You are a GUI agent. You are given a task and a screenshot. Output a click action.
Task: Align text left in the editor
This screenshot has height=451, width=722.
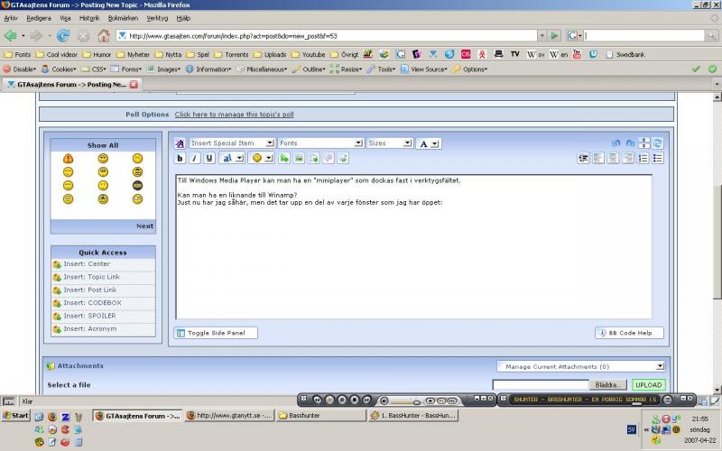coord(598,159)
